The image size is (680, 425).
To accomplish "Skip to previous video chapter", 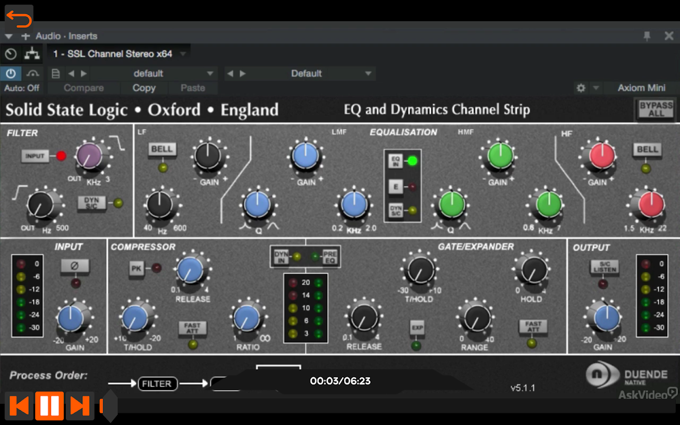I will (x=19, y=406).
